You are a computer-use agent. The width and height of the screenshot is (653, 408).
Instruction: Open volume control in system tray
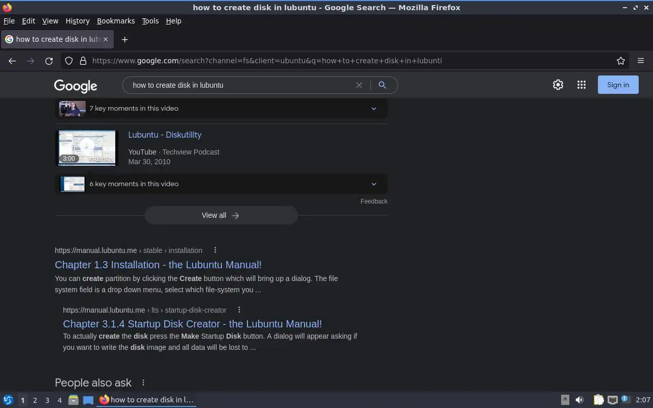(580, 400)
